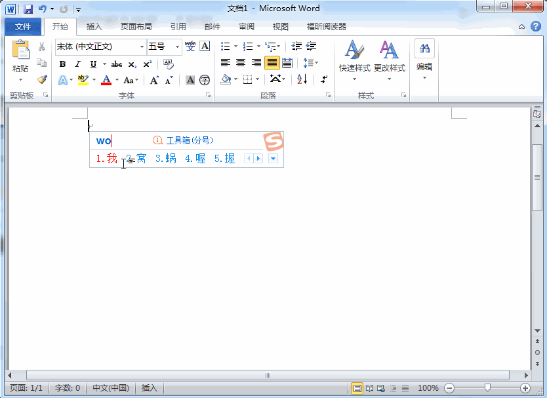The image size is (547, 398).
Task: Click the multilevel list icon
Action: click(x=270, y=46)
